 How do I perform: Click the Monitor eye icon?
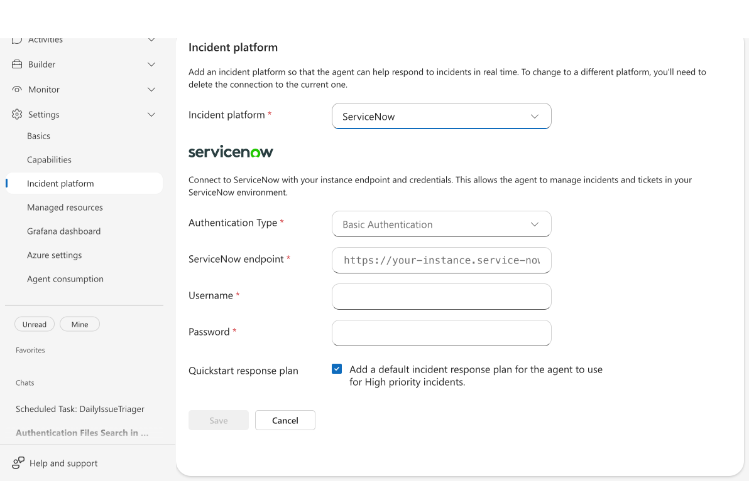pyautogui.click(x=17, y=89)
